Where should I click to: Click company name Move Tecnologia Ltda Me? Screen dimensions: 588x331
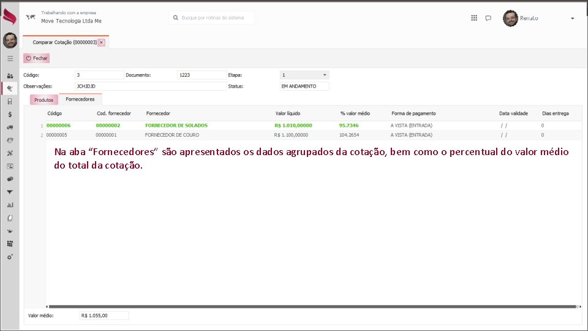point(71,21)
